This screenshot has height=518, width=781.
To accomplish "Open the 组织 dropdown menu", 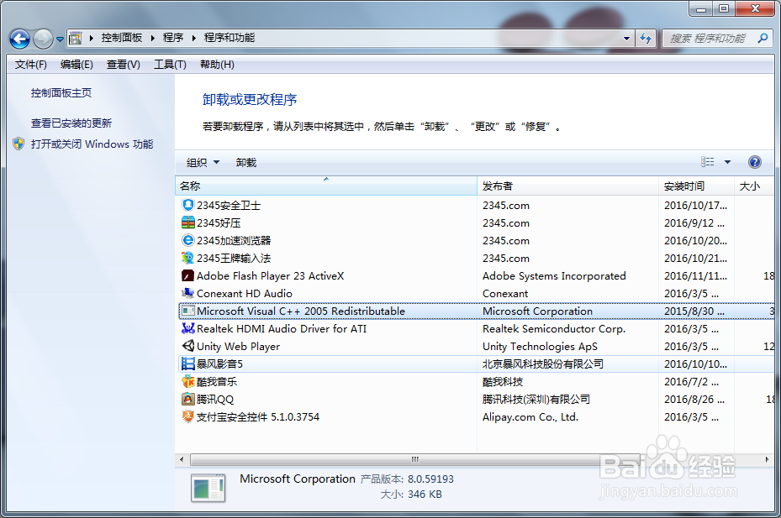I will (x=203, y=162).
